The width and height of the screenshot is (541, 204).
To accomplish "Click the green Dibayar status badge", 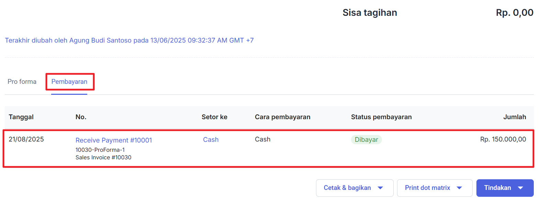I will coord(366,140).
